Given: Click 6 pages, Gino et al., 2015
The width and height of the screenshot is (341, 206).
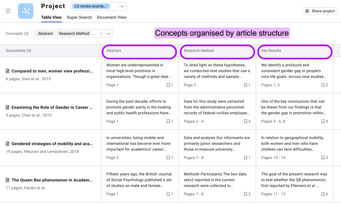Looking at the screenshot, I should click(28, 79).
